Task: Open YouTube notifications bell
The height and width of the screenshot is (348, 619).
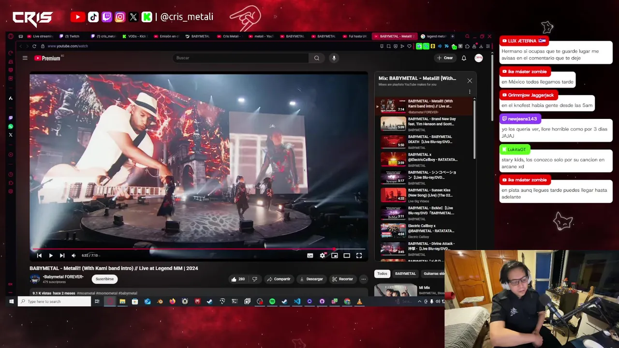Action: 464,58
